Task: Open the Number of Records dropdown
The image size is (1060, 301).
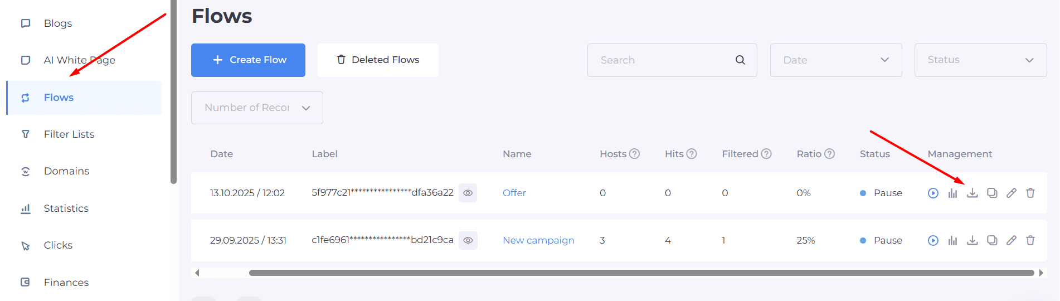Action: tap(257, 108)
